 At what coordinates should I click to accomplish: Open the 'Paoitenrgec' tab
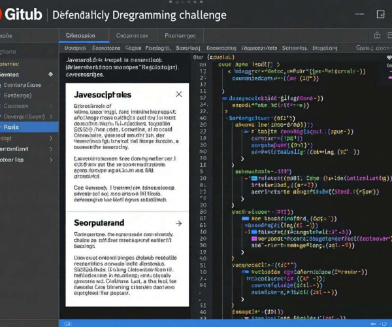click(x=180, y=35)
